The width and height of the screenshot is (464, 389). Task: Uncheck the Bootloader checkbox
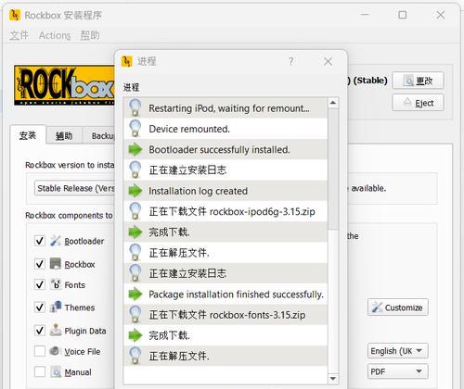click(x=40, y=241)
